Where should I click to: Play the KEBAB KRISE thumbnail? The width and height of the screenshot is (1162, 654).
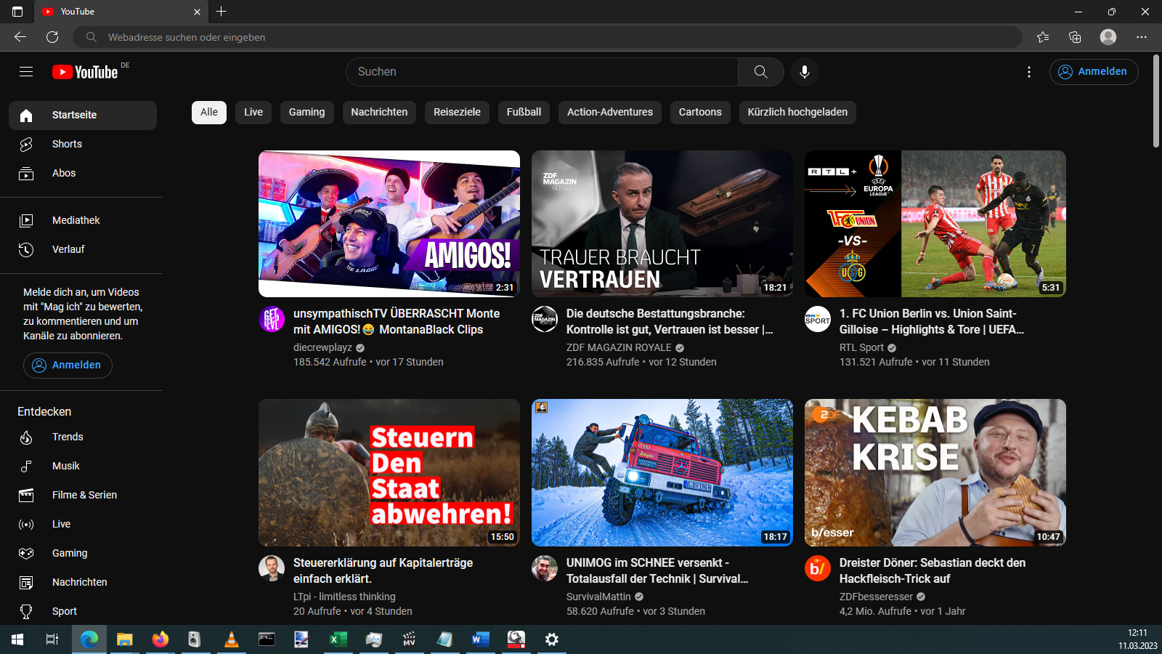pos(935,472)
